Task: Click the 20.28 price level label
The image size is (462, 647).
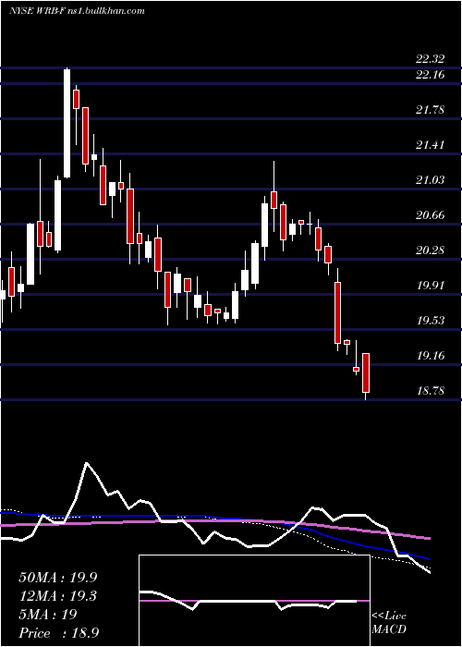Action: pos(430,250)
